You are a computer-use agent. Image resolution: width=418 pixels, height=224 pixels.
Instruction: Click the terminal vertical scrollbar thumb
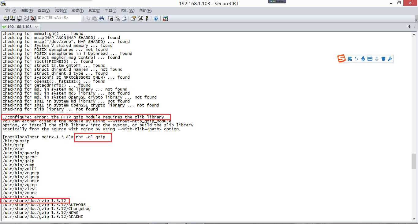tap(414, 161)
